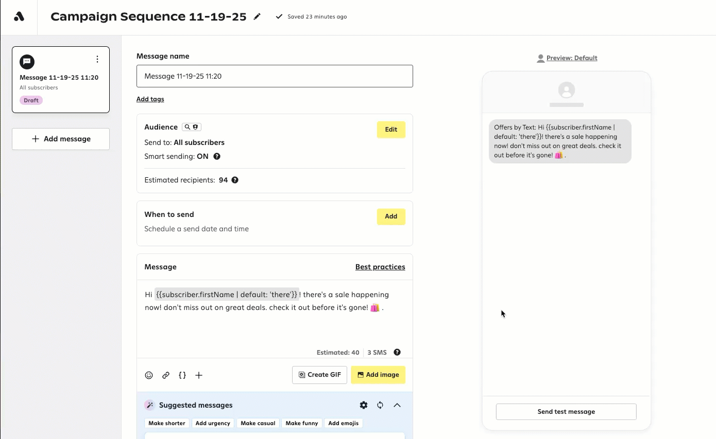
Task: Click the insert link icon
Action: (x=166, y=375)
